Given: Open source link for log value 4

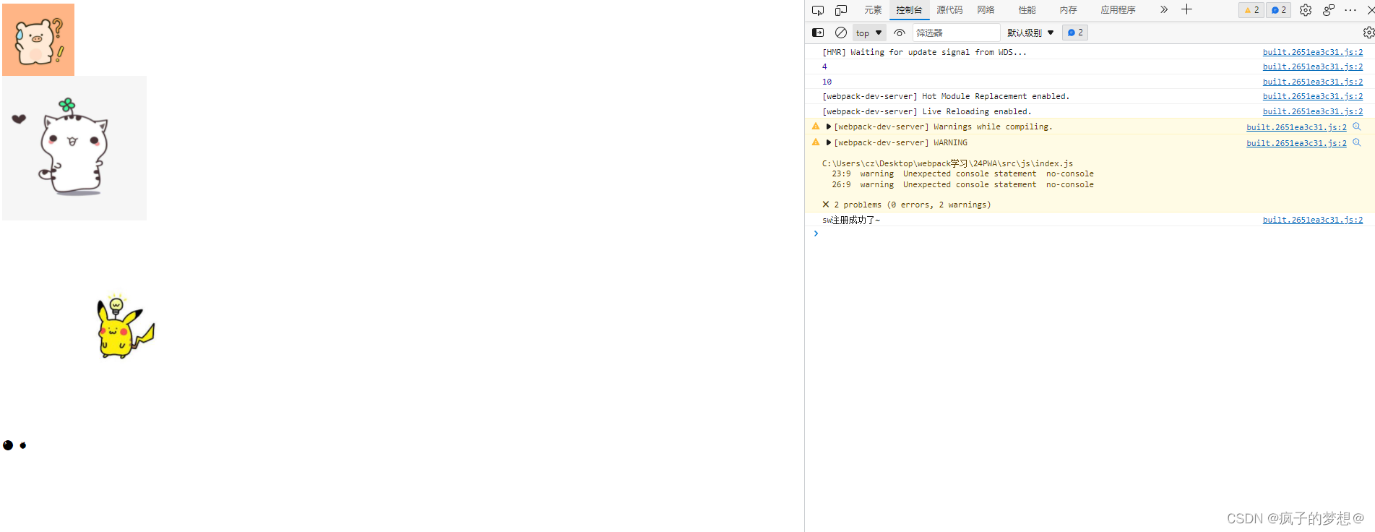Looking at the screenshot, I should (x=1313, y=66).
